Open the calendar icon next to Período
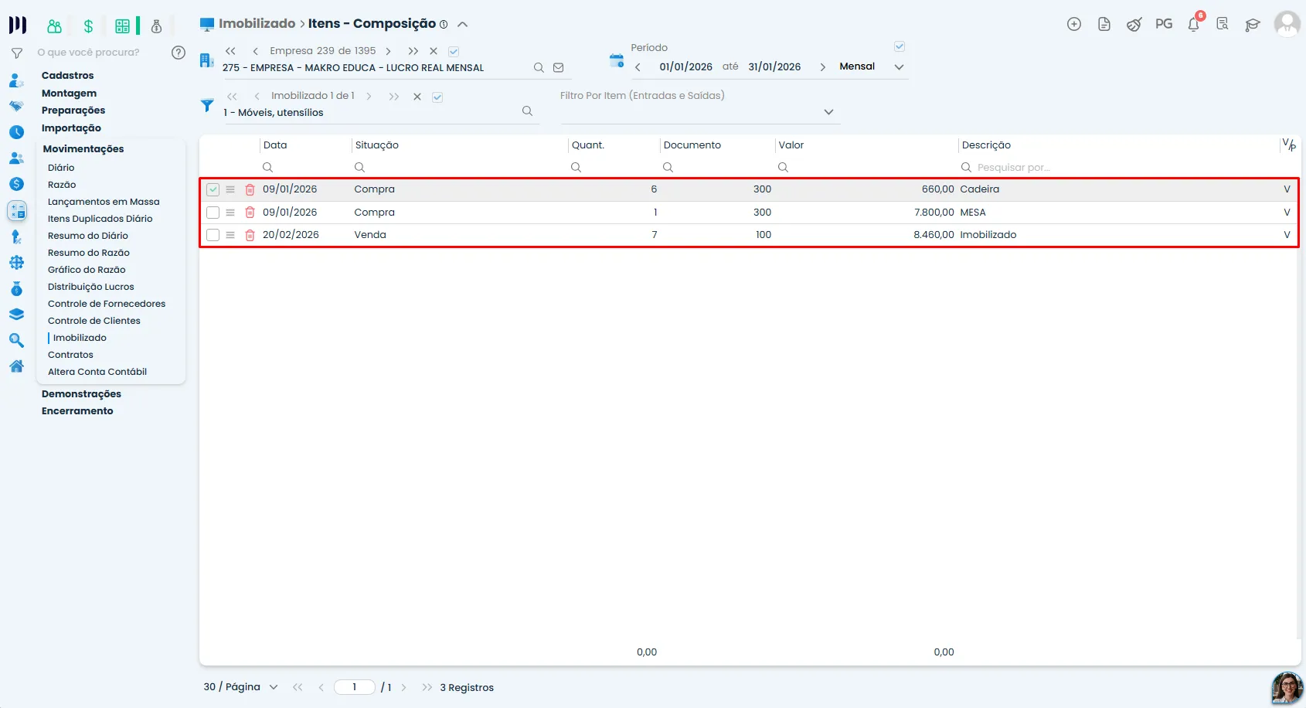This screenshot has width=1306, height=708. point(616,61)
